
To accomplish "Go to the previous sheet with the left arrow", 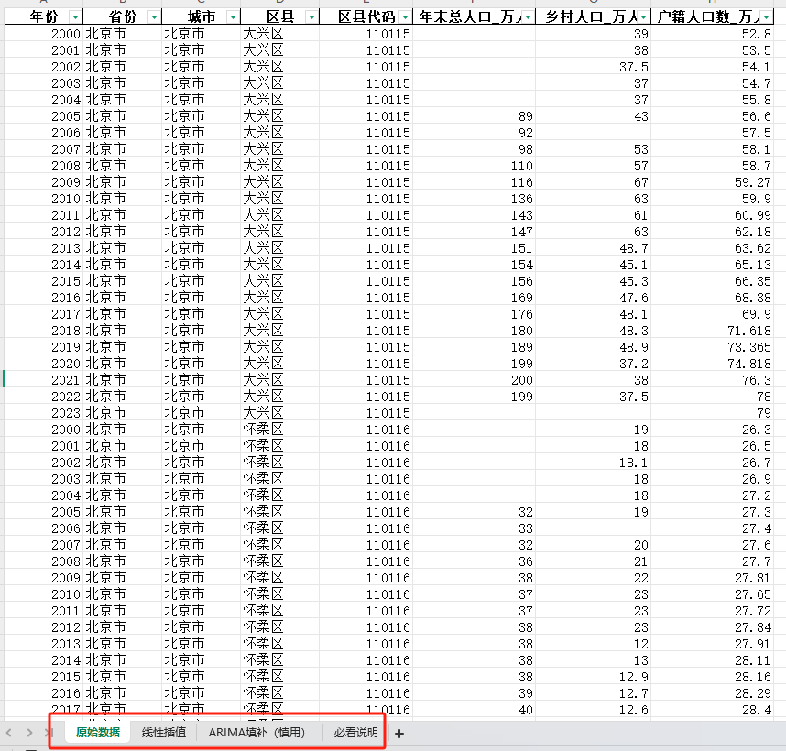I will click(x=8, y=733).
